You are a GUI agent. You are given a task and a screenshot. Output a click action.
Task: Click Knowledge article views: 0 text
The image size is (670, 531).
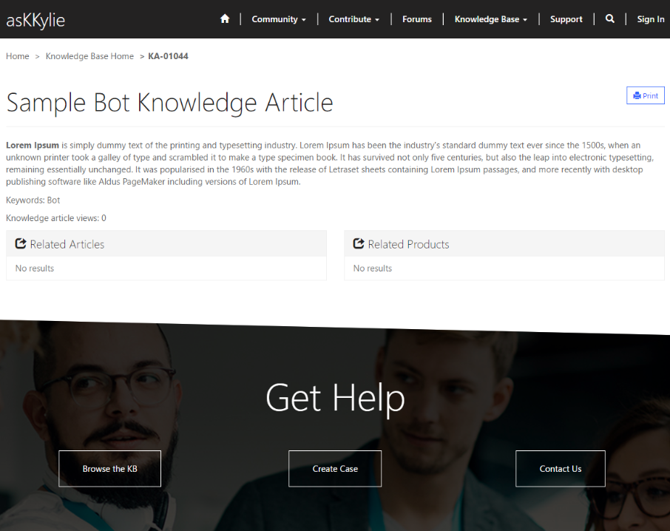pyautogui.click(x=56, y=218)
